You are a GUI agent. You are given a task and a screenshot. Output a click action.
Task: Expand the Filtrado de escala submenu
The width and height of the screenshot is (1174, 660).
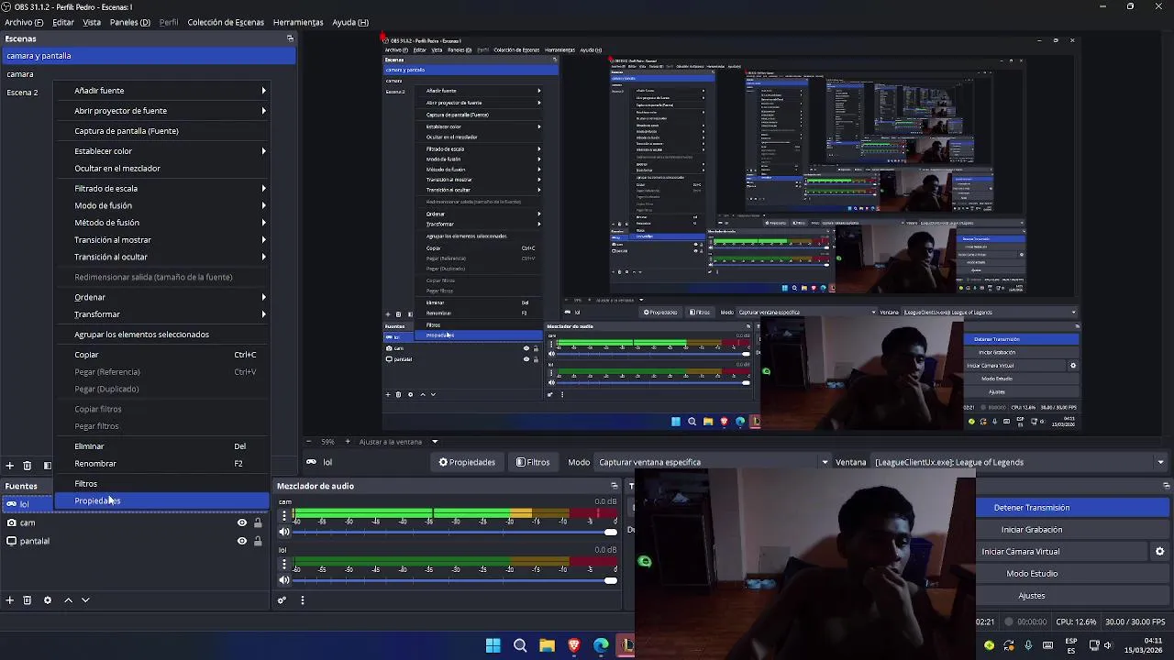tap(161, 189)
